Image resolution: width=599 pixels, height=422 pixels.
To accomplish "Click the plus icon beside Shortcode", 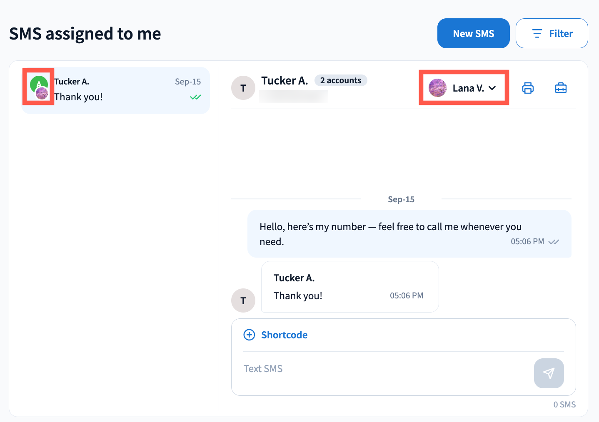I will (x=249, y=335).
